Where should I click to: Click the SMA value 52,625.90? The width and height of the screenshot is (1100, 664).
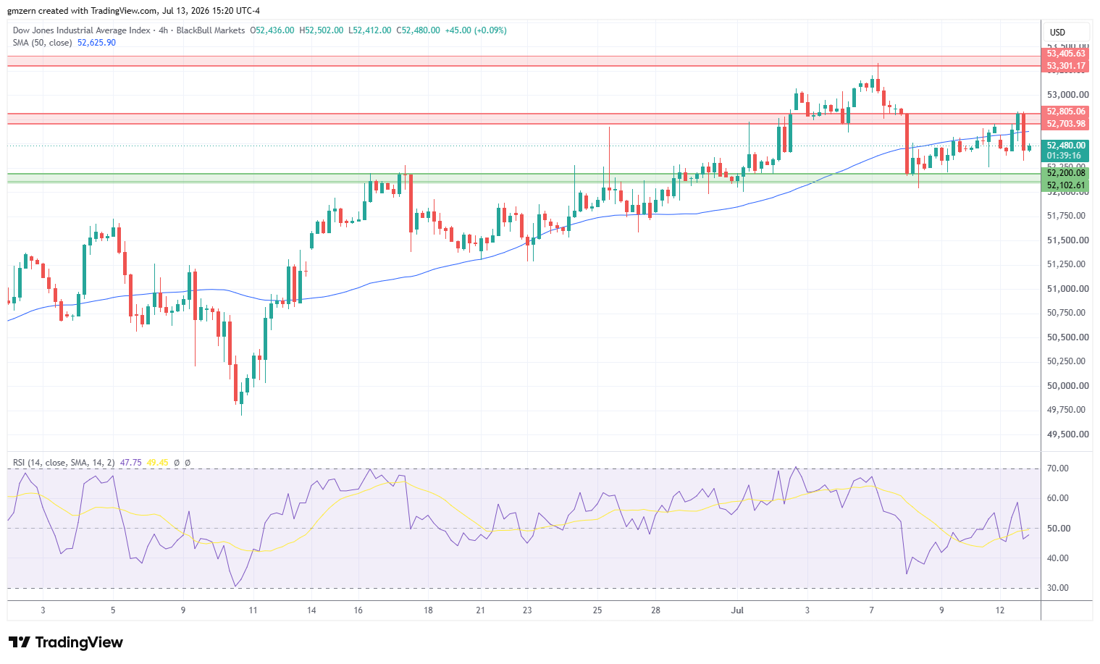coord(96,43)
